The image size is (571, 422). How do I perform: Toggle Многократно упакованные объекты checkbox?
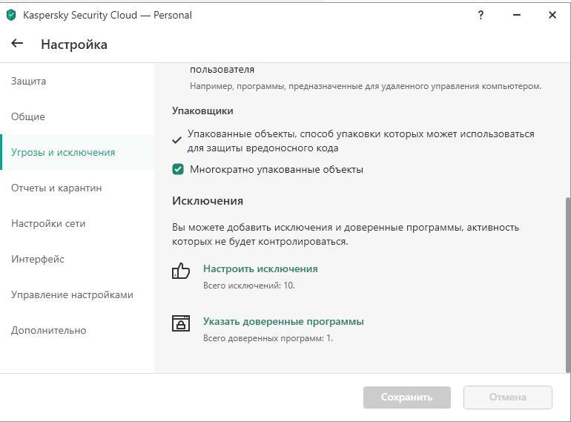click(178, 169)
